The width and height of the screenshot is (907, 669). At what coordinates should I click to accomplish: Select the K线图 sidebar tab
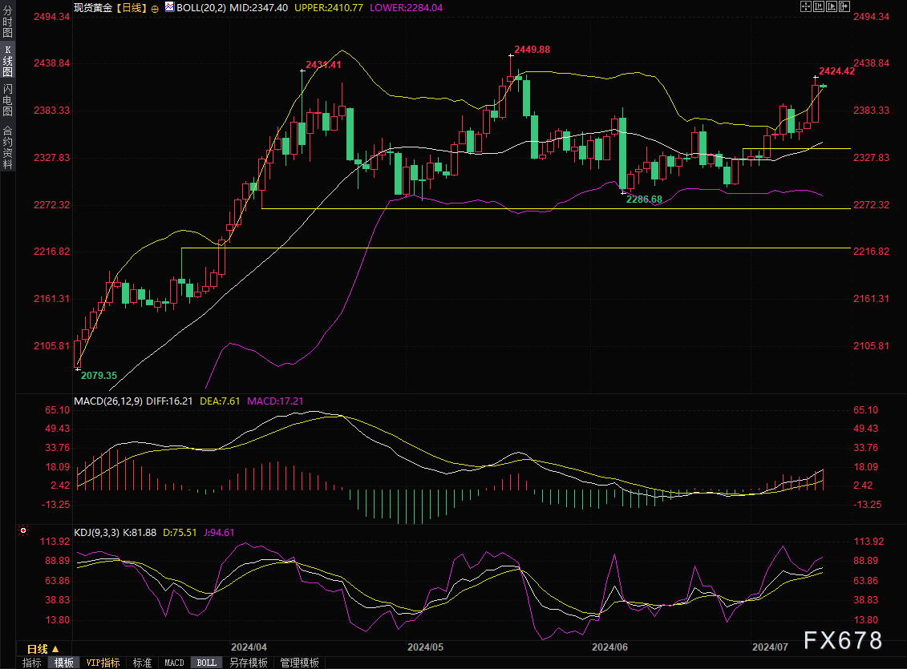click(x=7, y=61)
